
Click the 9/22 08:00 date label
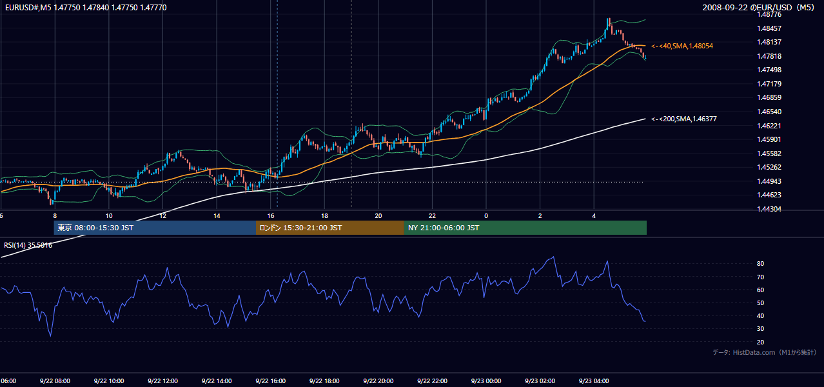(x=54, y=381)
